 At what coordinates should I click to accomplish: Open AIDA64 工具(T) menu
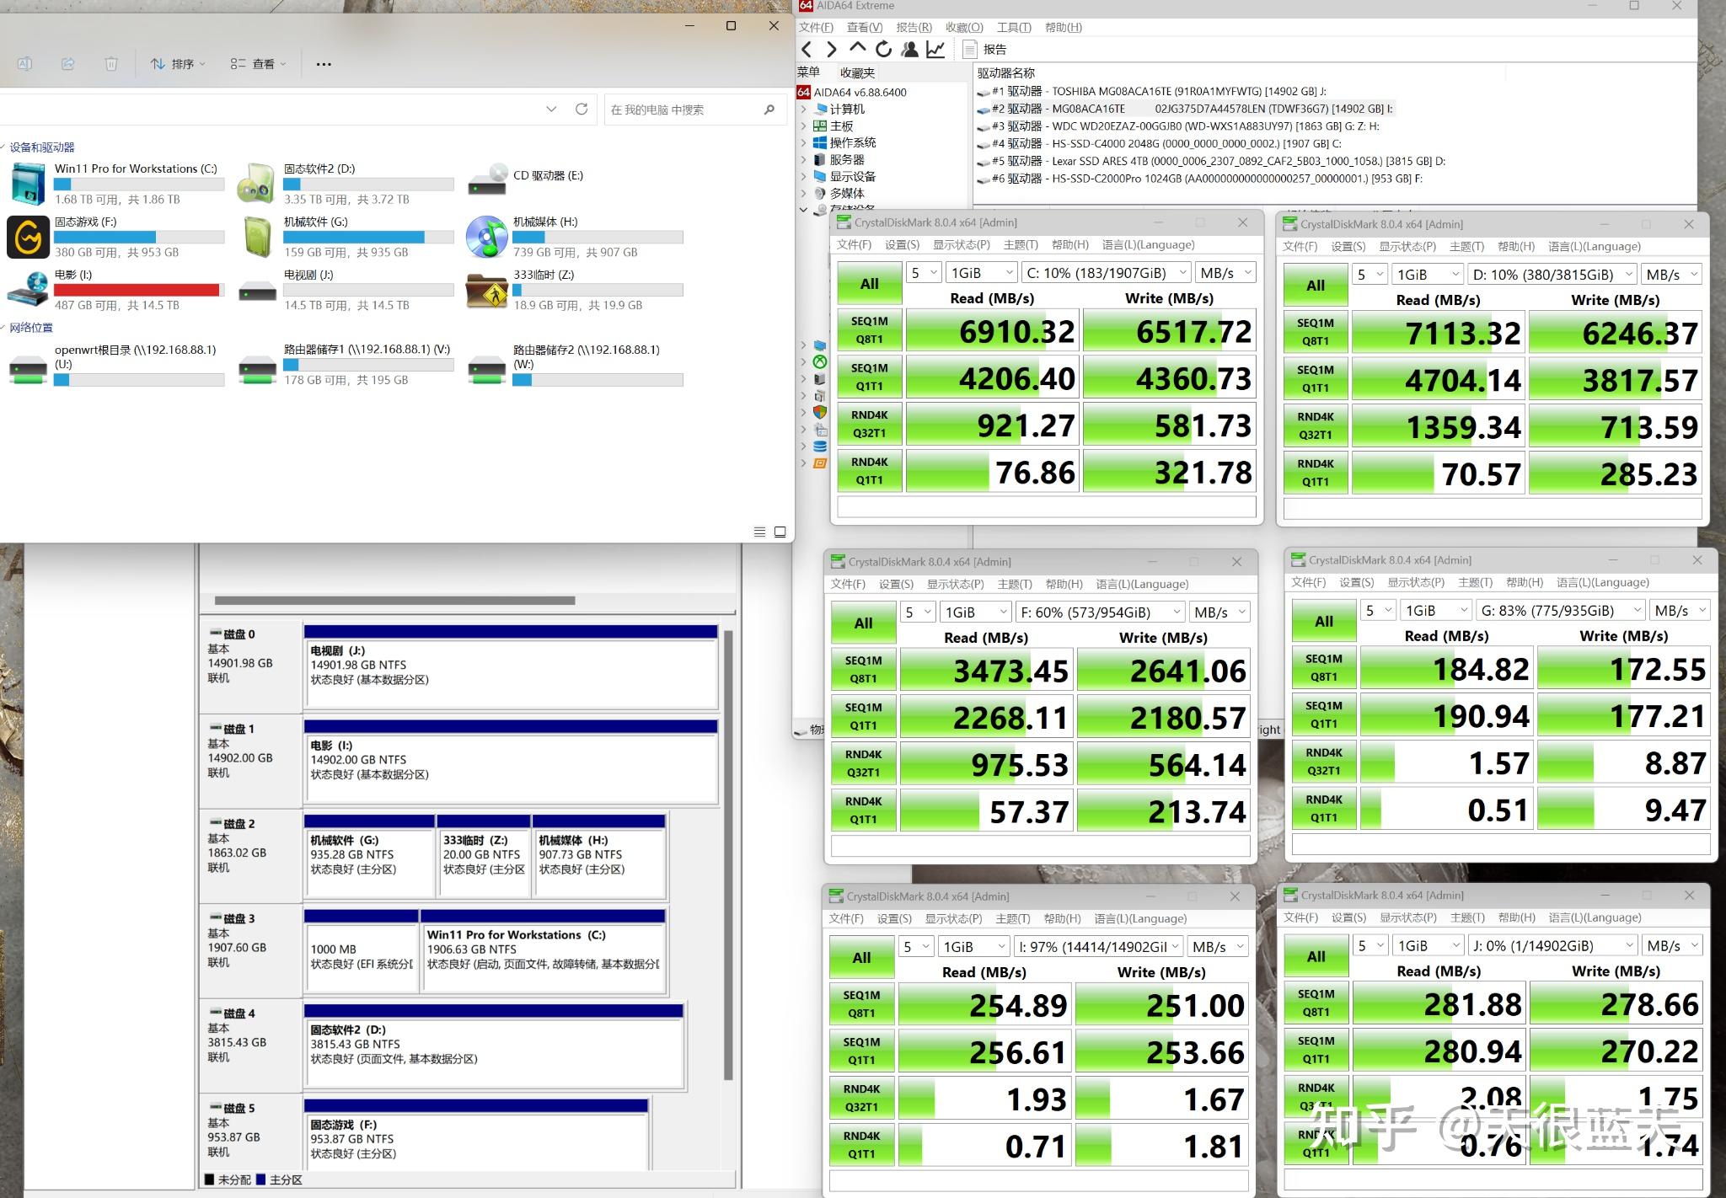(1013, 28)
